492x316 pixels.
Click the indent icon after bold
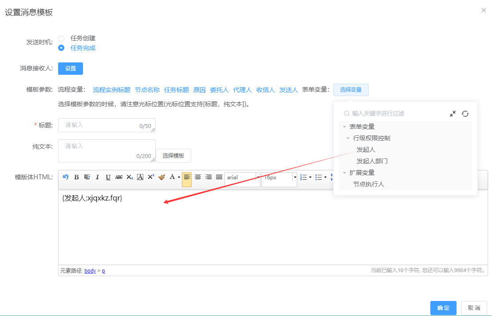(x=87, y=177)
